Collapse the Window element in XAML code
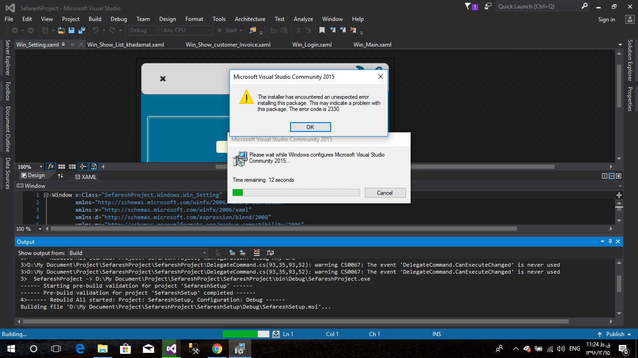 (x=46, y=195)
